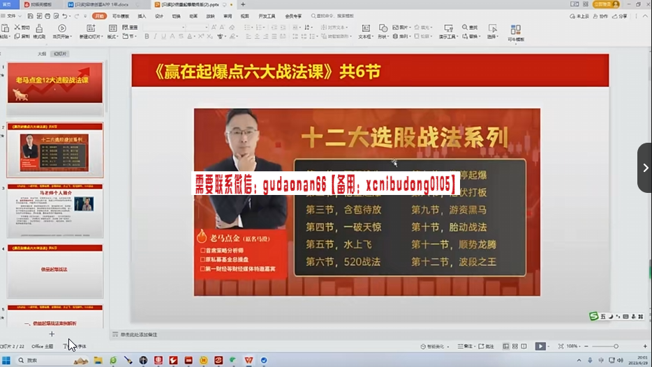Click the Redo arrow icon
This screenshot has width=652, height=367.
(x=77, y=16)
